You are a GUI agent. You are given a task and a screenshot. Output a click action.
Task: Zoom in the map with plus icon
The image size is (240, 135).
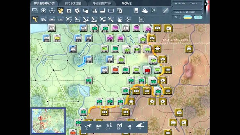[x=44, y=11]
